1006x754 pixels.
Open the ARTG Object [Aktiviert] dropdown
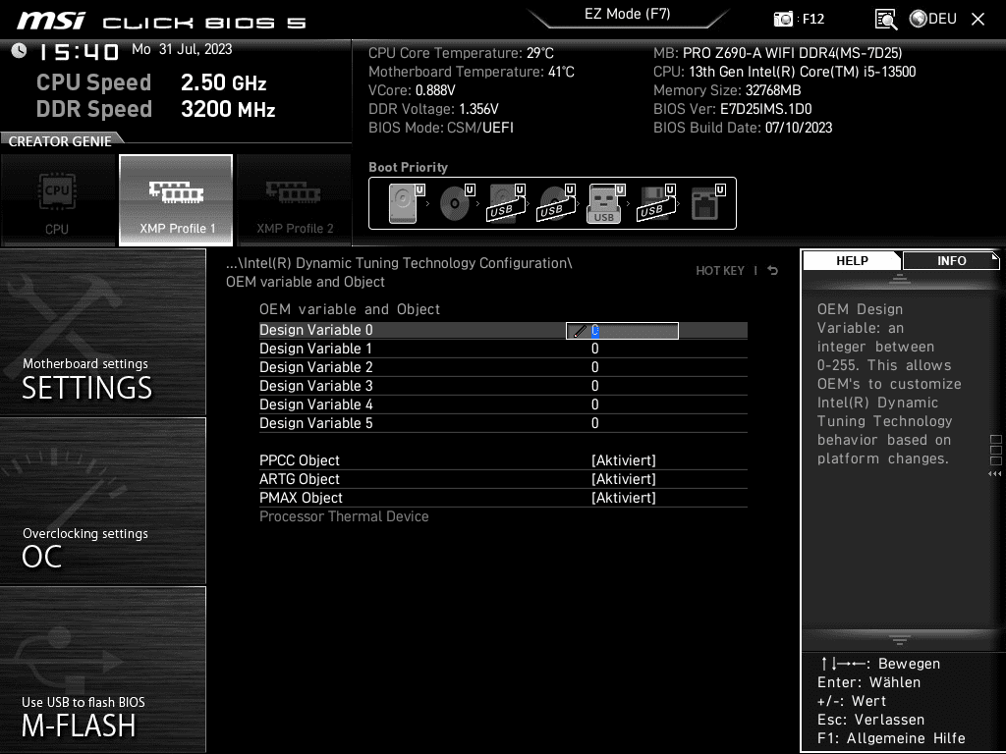point(624,479)
